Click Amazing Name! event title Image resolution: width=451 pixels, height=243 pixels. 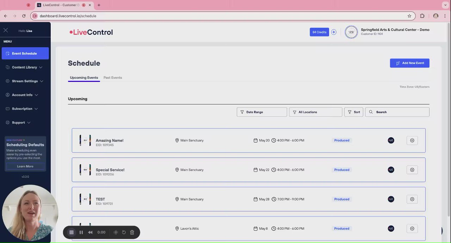click(x=110, y=140)
